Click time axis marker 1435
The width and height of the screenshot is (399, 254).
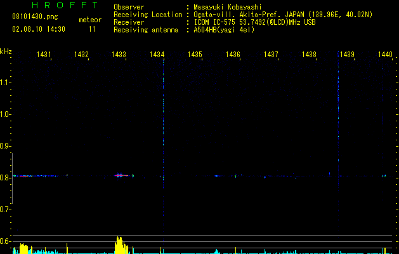[x=195, y=55]
